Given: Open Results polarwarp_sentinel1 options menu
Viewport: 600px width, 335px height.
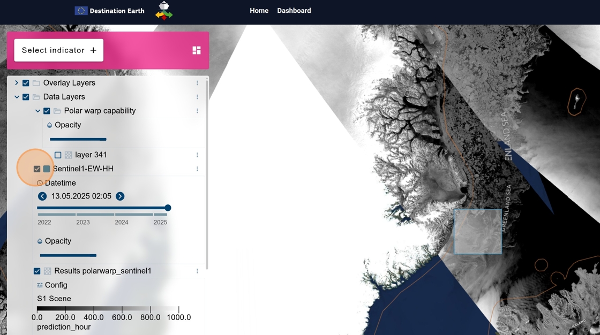Looking at the screenshot, I should pyautogui.click(x=197, y=271).
